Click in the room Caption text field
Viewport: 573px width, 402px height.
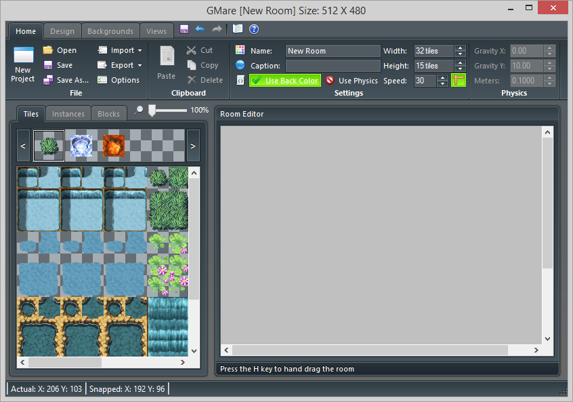click(333, 66)
